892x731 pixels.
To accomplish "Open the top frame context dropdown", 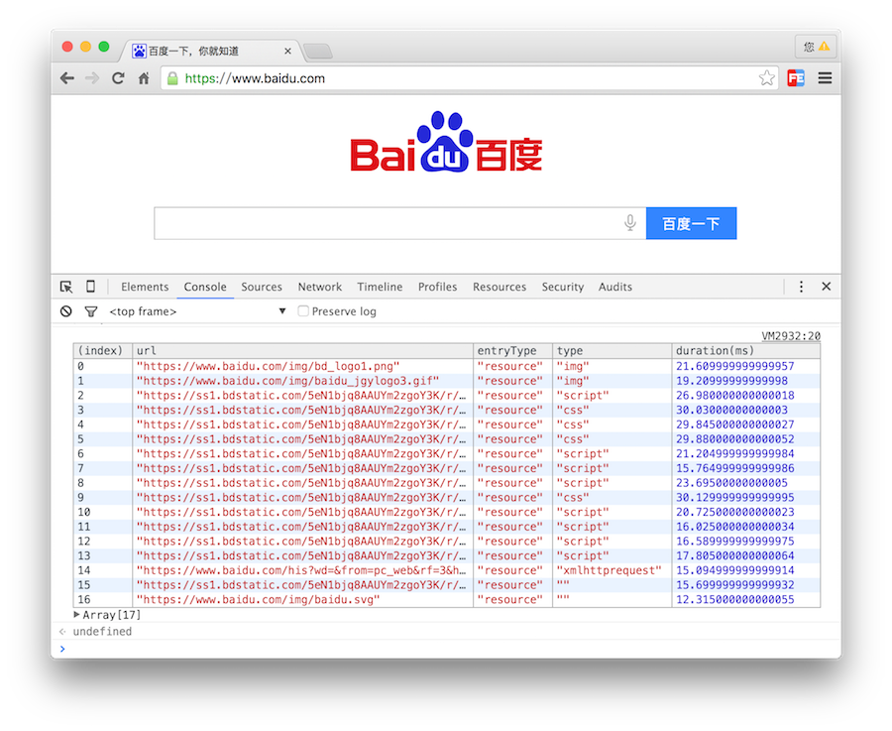I will (197, 311).
